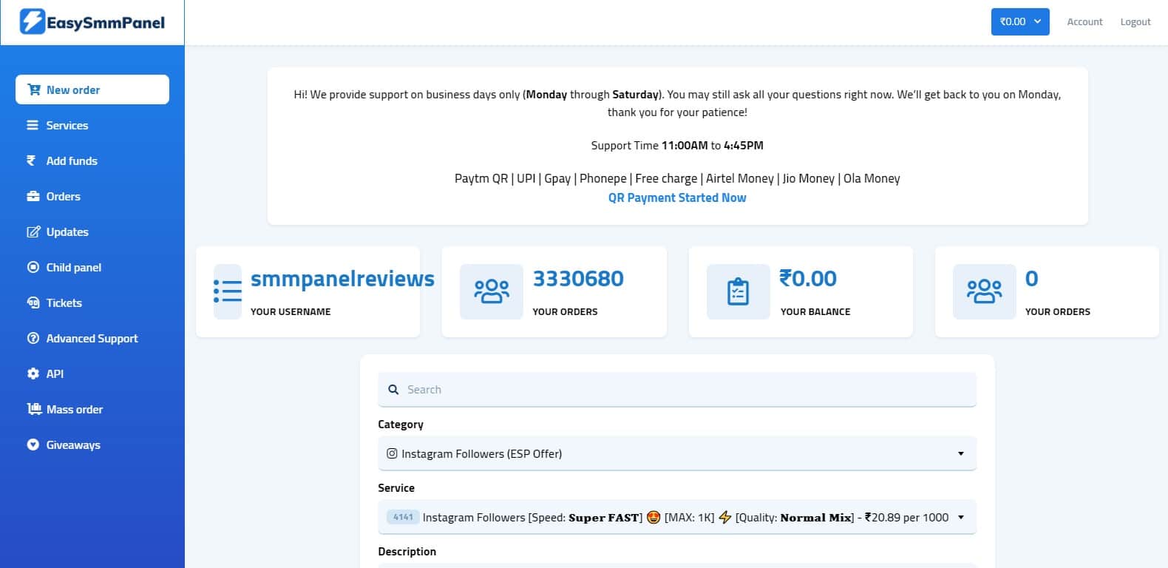Go to Child panel in the sidebar

click(x=73, y=267)
